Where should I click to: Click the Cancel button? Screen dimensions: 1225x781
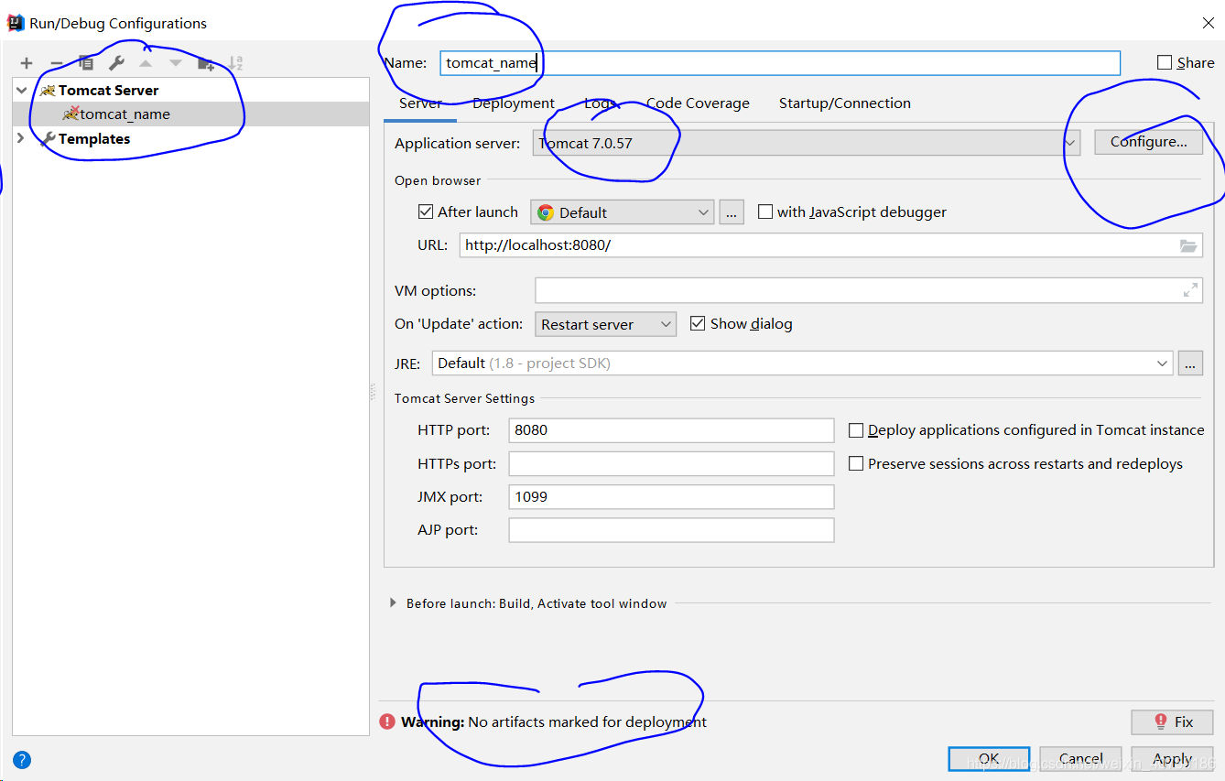pyautogui.click(x=1080, y=758)
